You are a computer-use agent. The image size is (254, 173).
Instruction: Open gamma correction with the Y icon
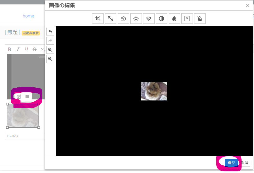click(187, 18)
